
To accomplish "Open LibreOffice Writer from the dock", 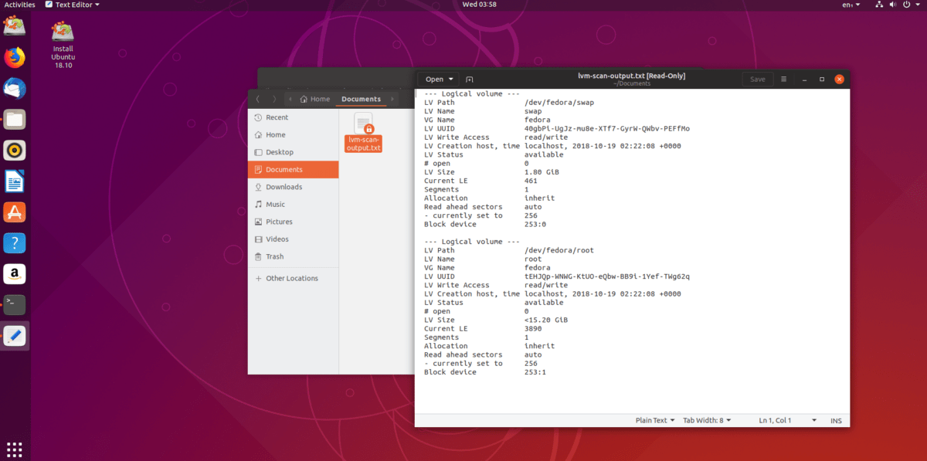I will click(x=15, y=181).
